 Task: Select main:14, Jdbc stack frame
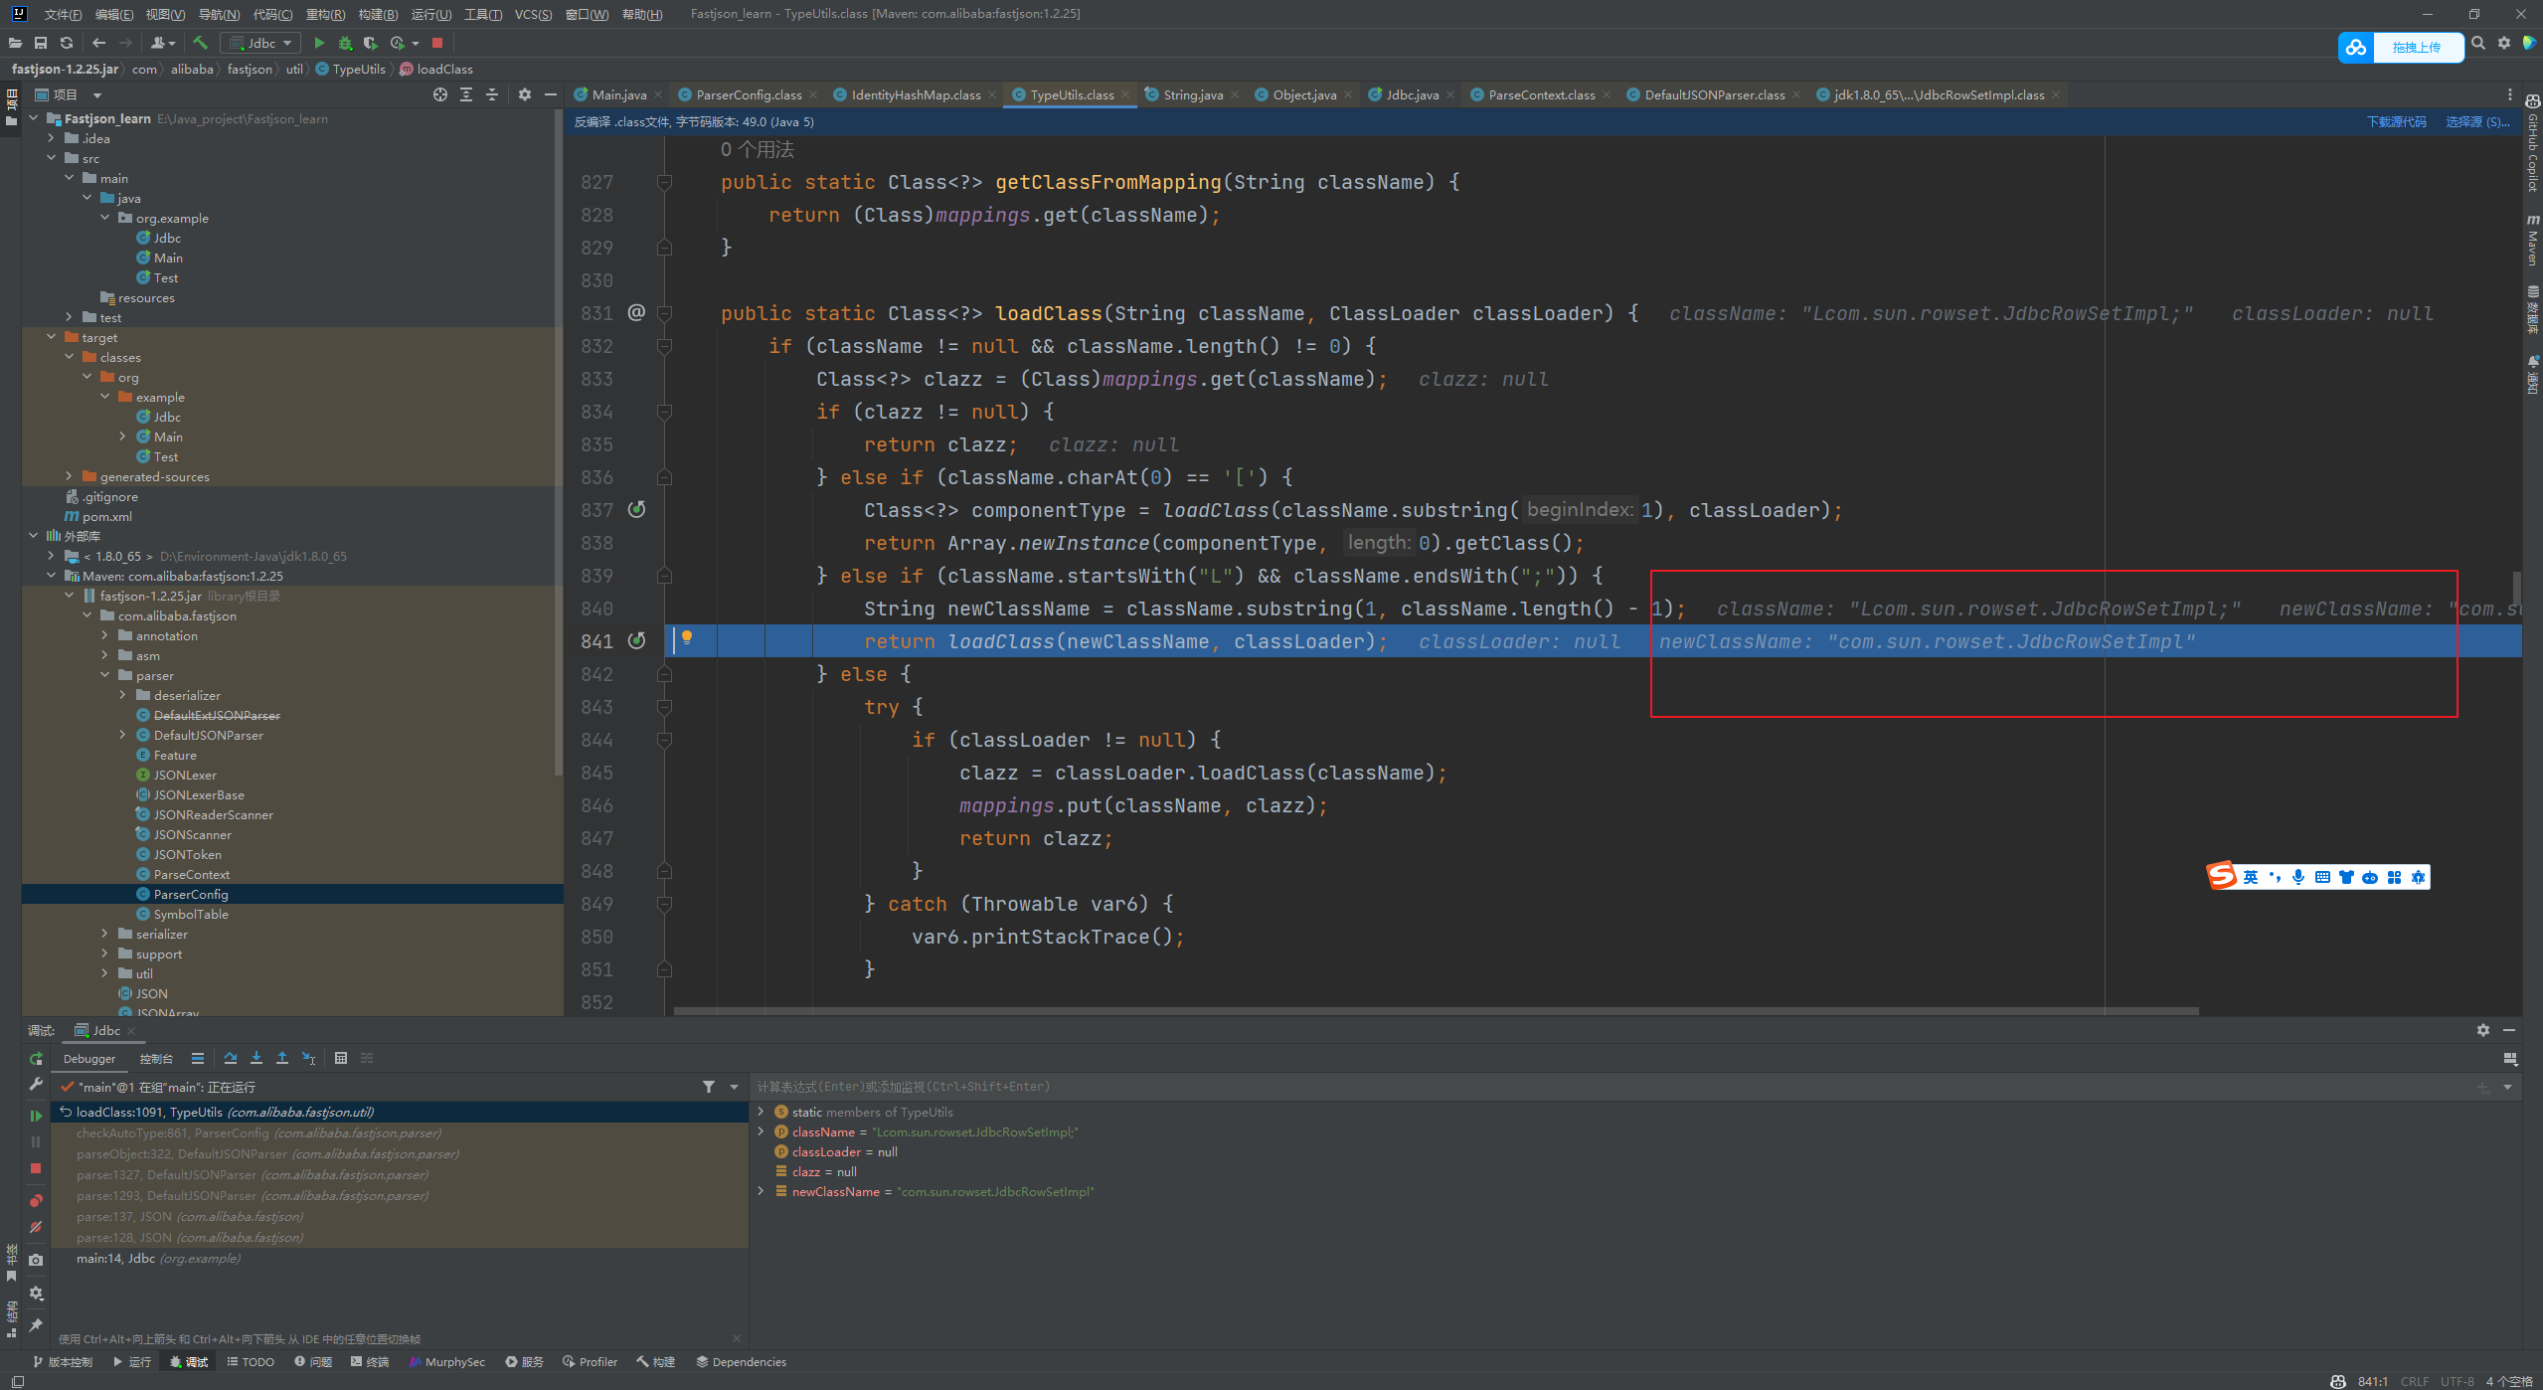coord(400,1258)
